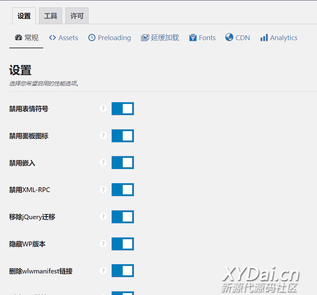Toggle the 禁用表情符号 switch
317x295 pixels.
pyautogui.click(x=123, y=108)
